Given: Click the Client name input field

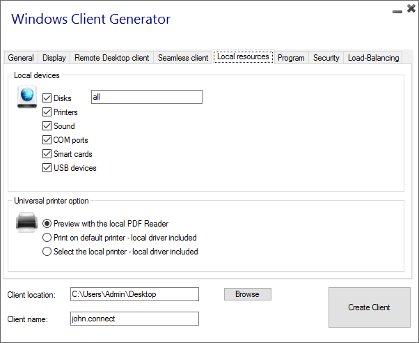Looking at the screenshot, I should (x=134, y=319).
